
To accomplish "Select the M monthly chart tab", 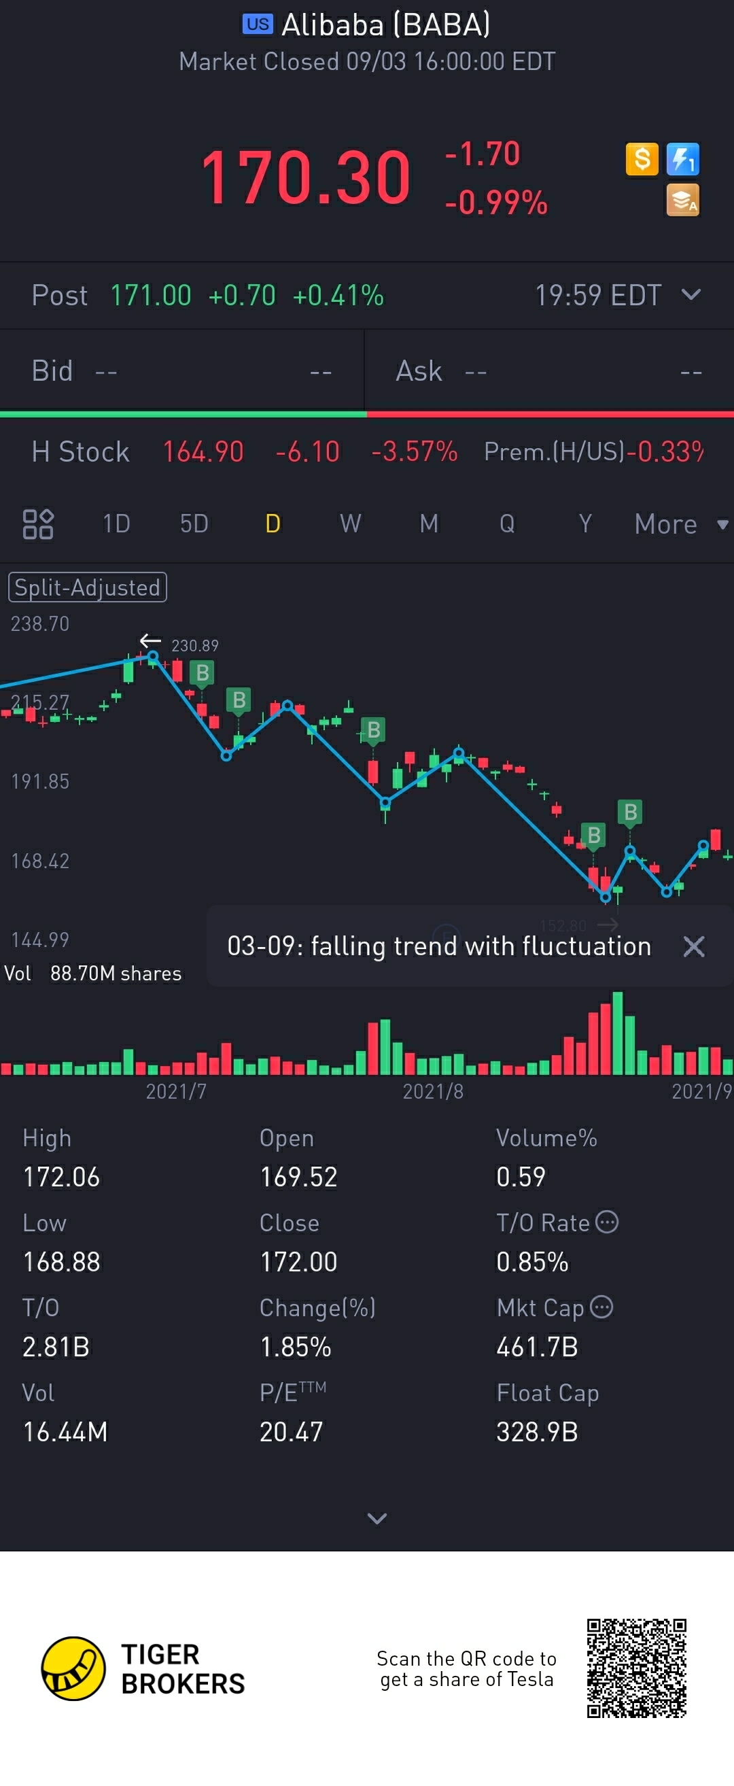I will point(429,523).
